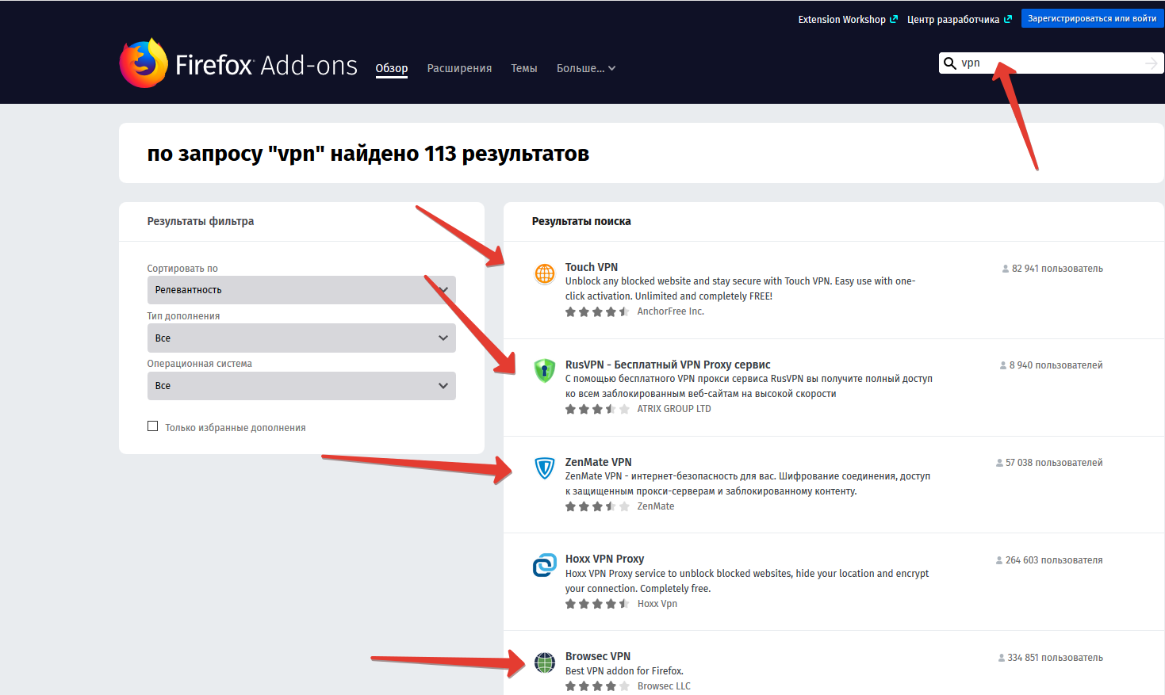This screenshot has height=695, width=1165.
Task: Go to the Темы tab
Action: [x=524, y=68]
